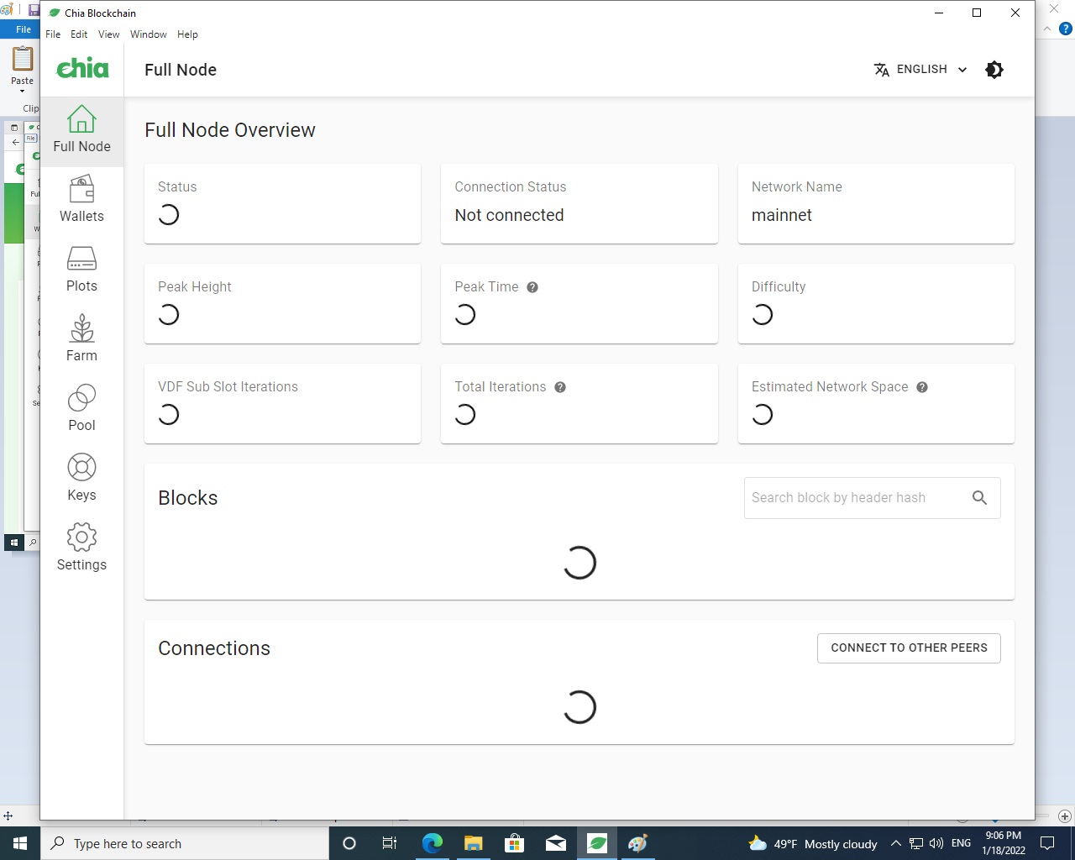Expand the ENGLISH language dropdown
1075x860 pixels.
coord(921,70)
